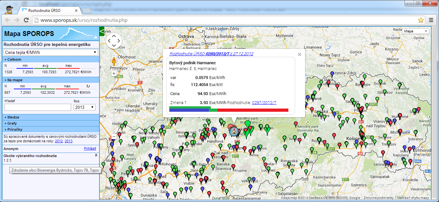Click the Združenie obcí Bioenergia Bystricko tooltip
The height and width of the screenshot is (202, 439).
[x=55, y=170]
